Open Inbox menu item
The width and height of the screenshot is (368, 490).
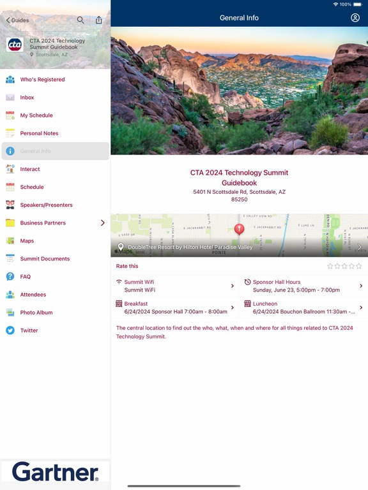[x=55, y=98]
